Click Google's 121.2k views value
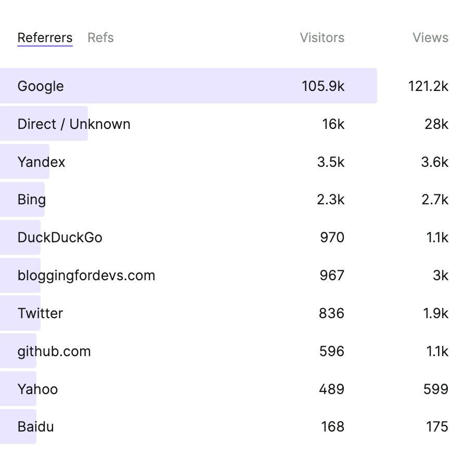This screenshot has width=464, height=470. pyautogui.click(x=428, y=86)
